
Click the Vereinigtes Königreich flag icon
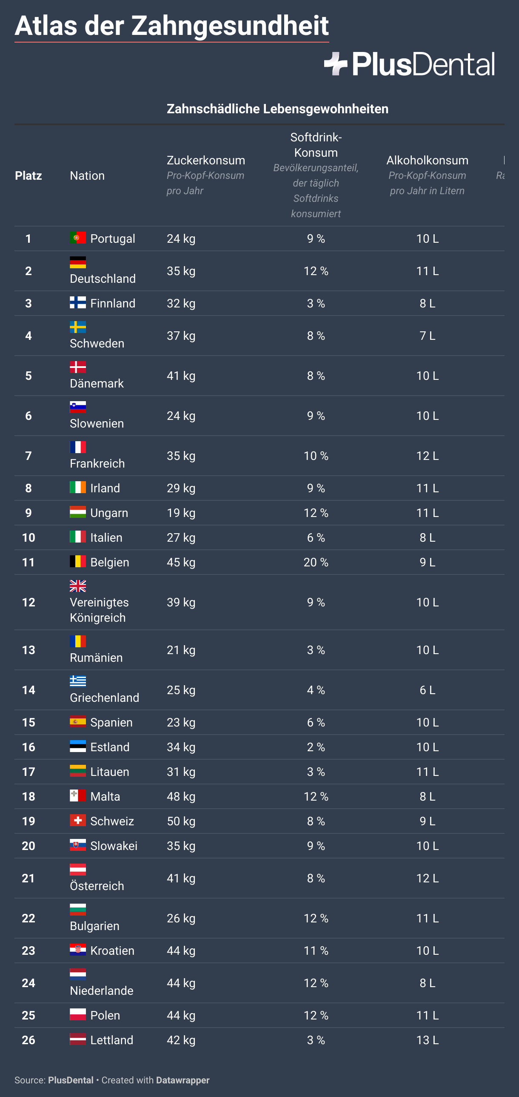[78, 586]
